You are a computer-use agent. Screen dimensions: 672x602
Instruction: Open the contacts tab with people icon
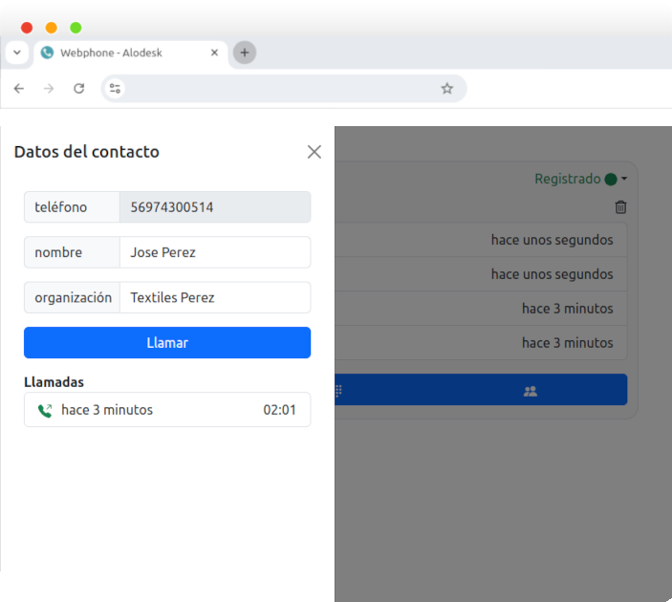[x=531, y=391]
